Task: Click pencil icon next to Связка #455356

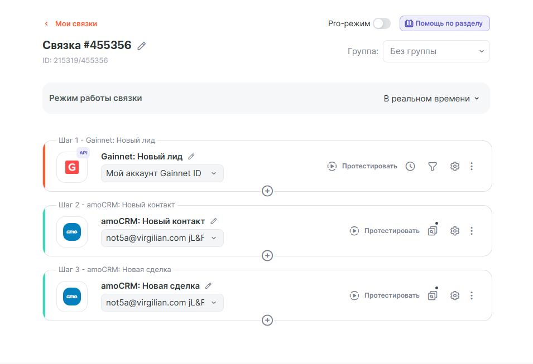Action: click(x=142, y=46)
